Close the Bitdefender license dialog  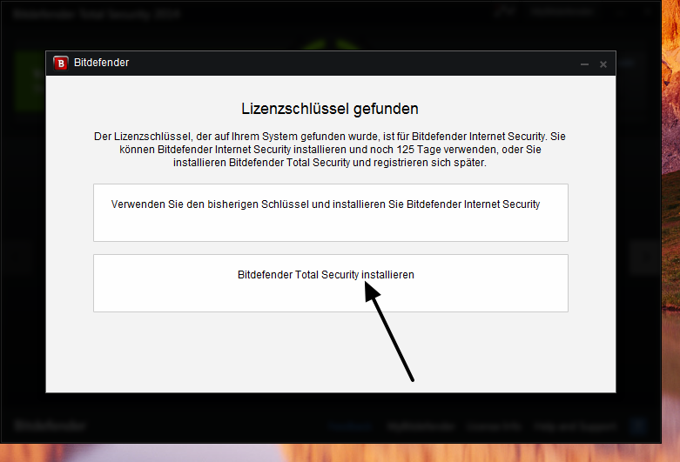pyautogui.click(x=603, y=64)
